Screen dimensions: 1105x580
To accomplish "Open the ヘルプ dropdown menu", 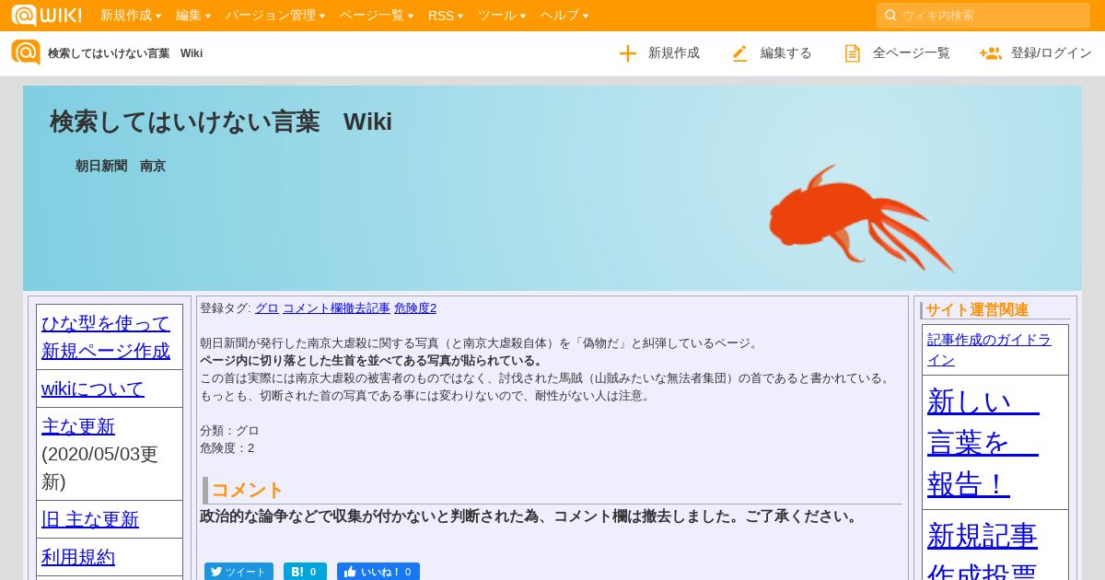I will (x=564, y=15).
